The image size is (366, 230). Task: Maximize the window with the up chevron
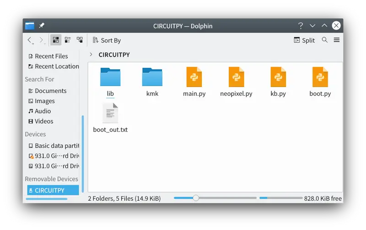point(324,25)
